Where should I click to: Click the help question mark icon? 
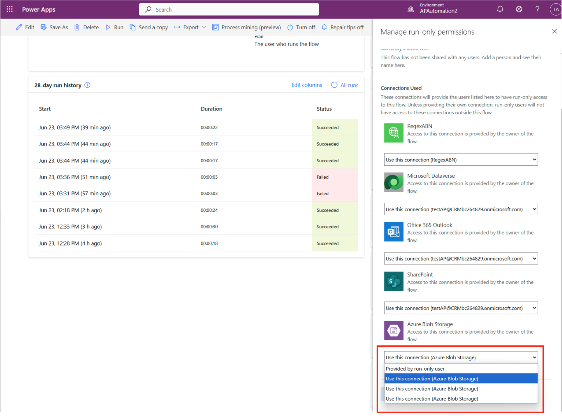[x=537, y=9]
